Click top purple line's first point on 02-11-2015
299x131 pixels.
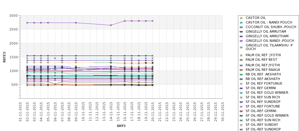[x=27, y=23]
